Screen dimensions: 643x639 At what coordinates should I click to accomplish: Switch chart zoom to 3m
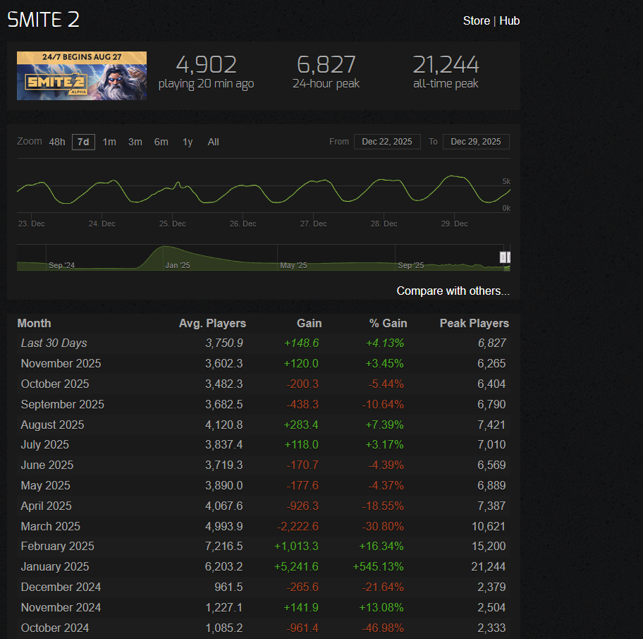[135, 142]
